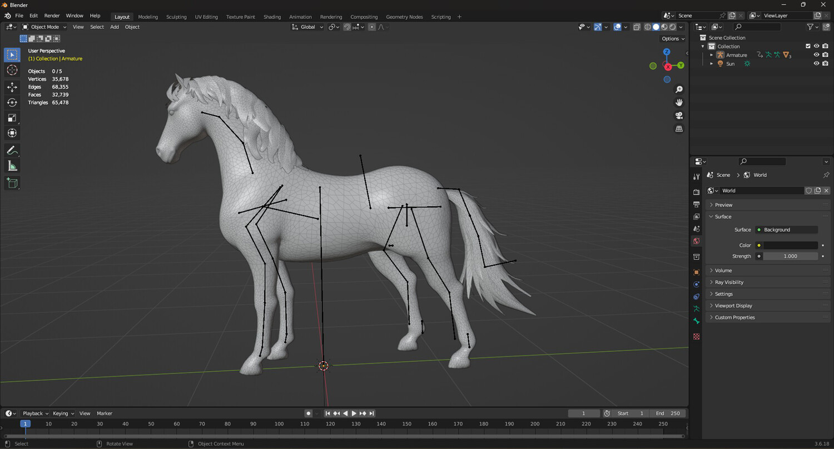Open the viewport Options dropdown
Viewport: 834px width, 449px height.
coord(673,39)
